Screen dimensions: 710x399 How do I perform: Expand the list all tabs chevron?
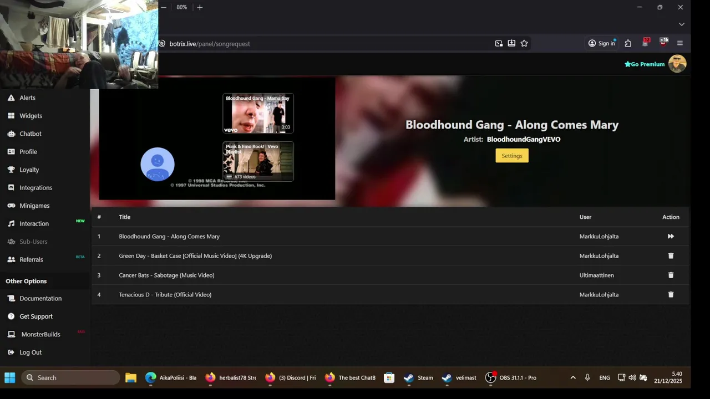(682, 24)
